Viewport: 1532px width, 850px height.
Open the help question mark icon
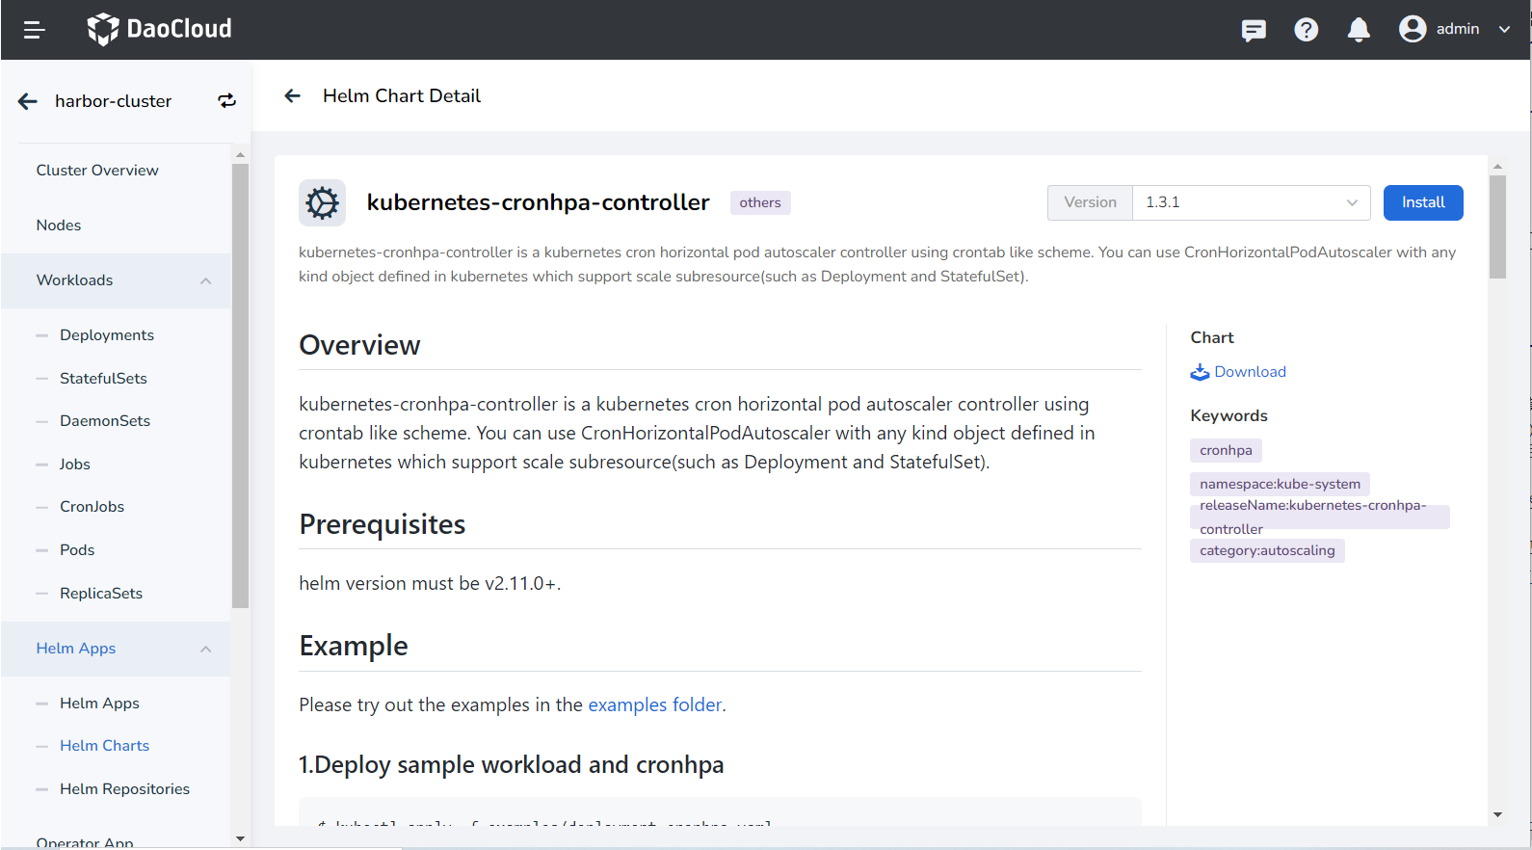coord(1306,30)
